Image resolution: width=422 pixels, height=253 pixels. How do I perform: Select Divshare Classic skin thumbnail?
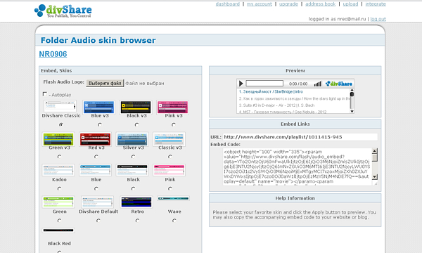[60, 106]
